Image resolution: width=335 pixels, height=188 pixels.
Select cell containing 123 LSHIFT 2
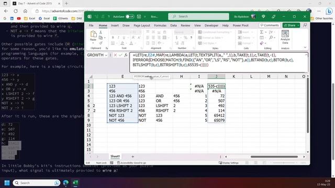coord(122,105)
